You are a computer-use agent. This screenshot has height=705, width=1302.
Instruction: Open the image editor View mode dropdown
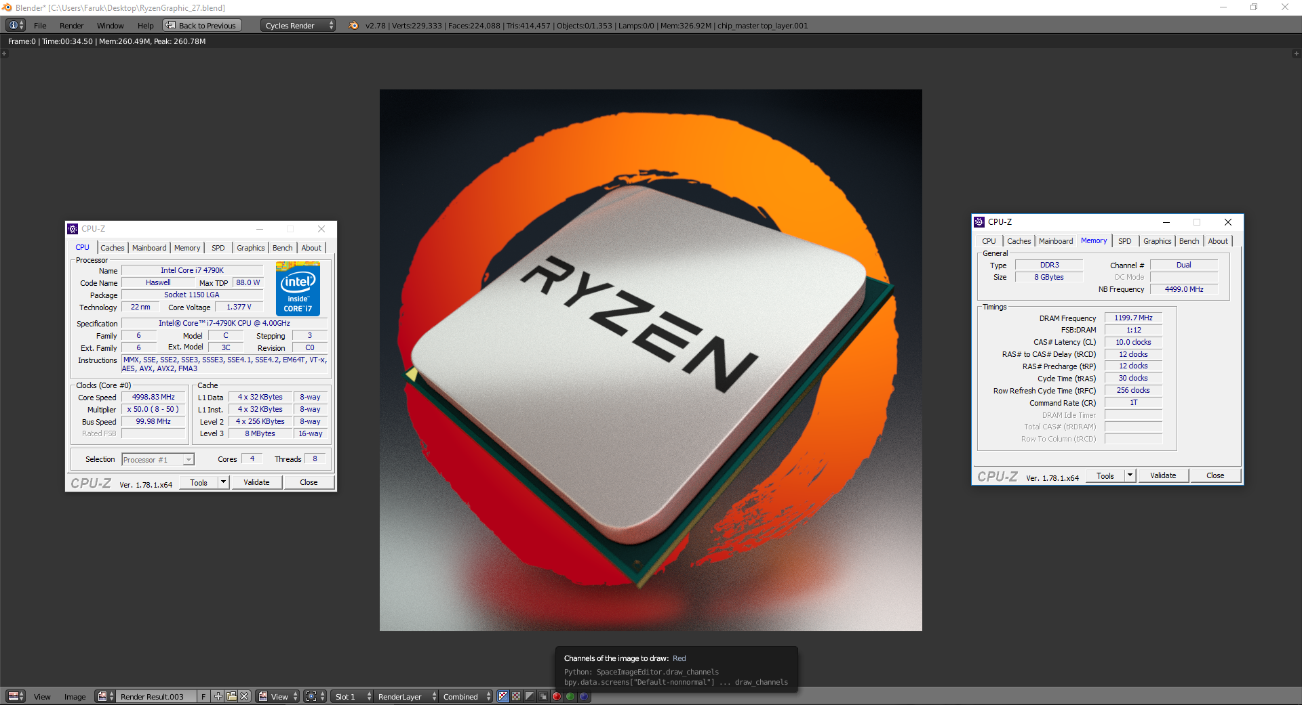(x=277, y=696)
